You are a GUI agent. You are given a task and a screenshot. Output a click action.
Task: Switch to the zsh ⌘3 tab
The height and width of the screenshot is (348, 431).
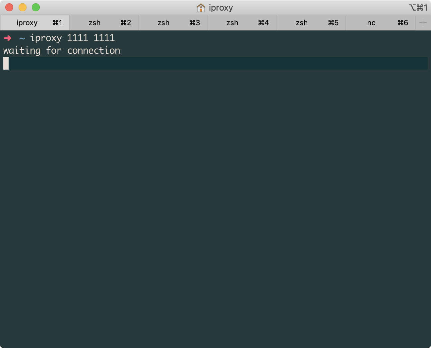point(172,23)
